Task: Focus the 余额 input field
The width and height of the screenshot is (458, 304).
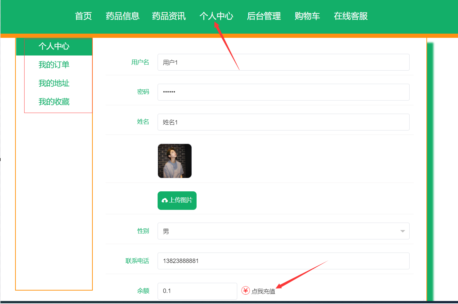Action: tap(197, 291)
